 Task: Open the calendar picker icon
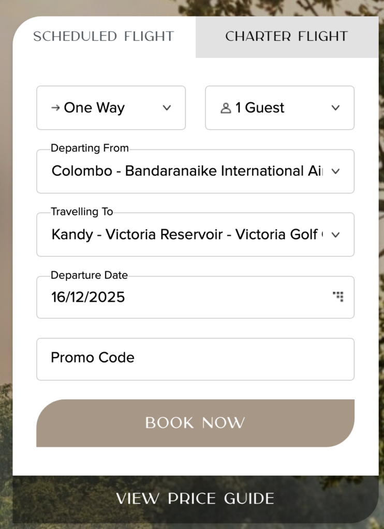(338, 297)
